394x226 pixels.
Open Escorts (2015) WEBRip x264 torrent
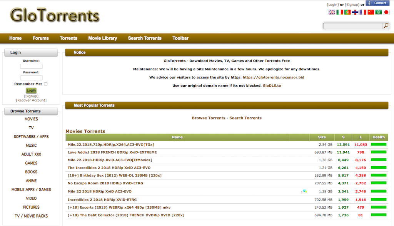click(x=119, y=208)
